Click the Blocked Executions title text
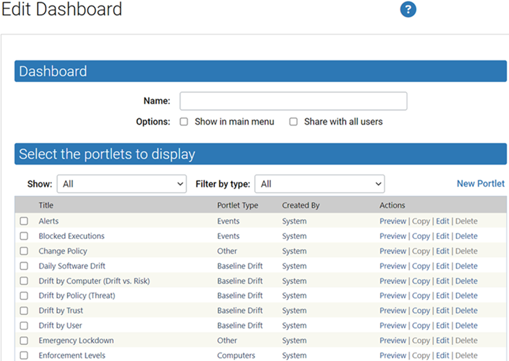509x361 pixels. 71,236
